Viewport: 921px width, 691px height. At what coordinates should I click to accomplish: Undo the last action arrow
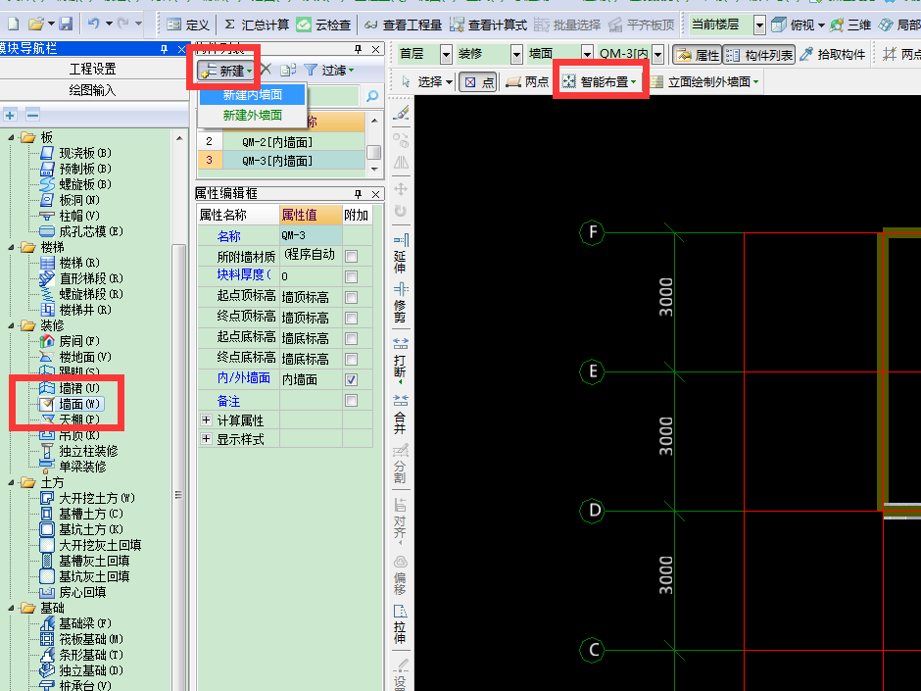pyautogui.click(x=93, y=24)
